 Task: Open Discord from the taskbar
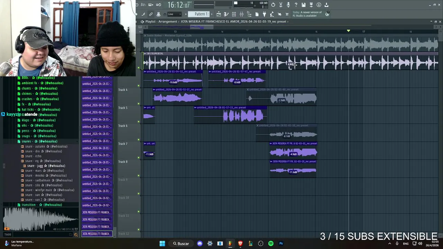click(x=200, y=243)
